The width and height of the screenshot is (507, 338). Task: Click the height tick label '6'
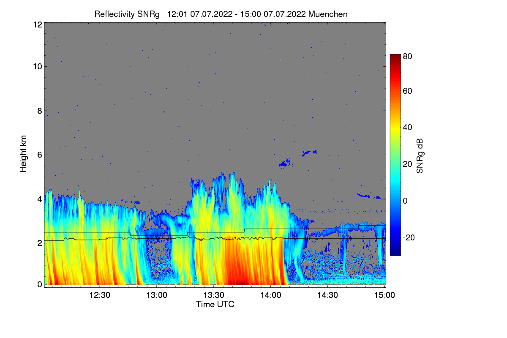(39, 155)
